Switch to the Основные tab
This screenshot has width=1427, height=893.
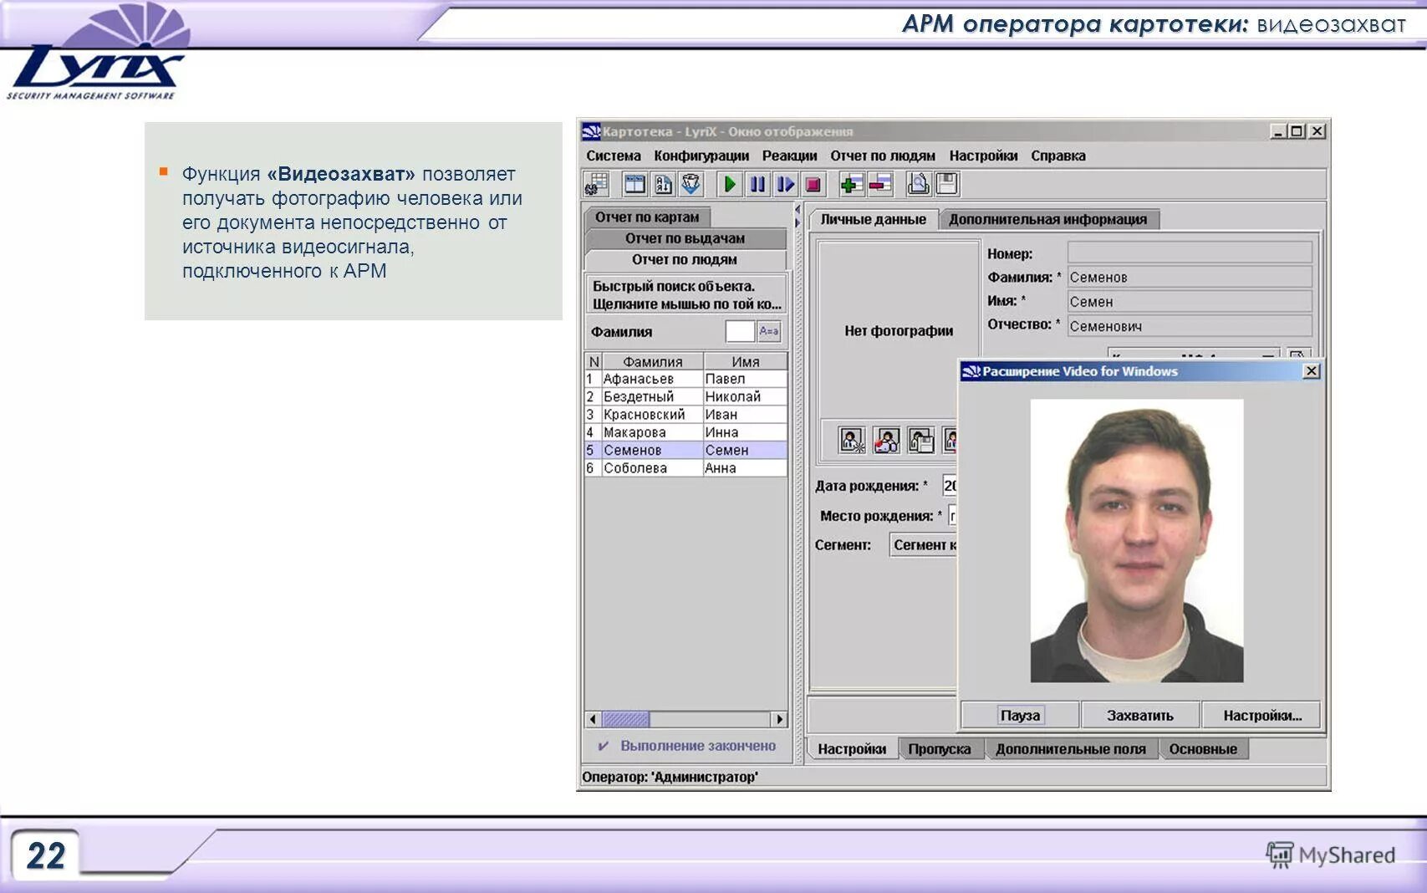tap(1203, 749)
